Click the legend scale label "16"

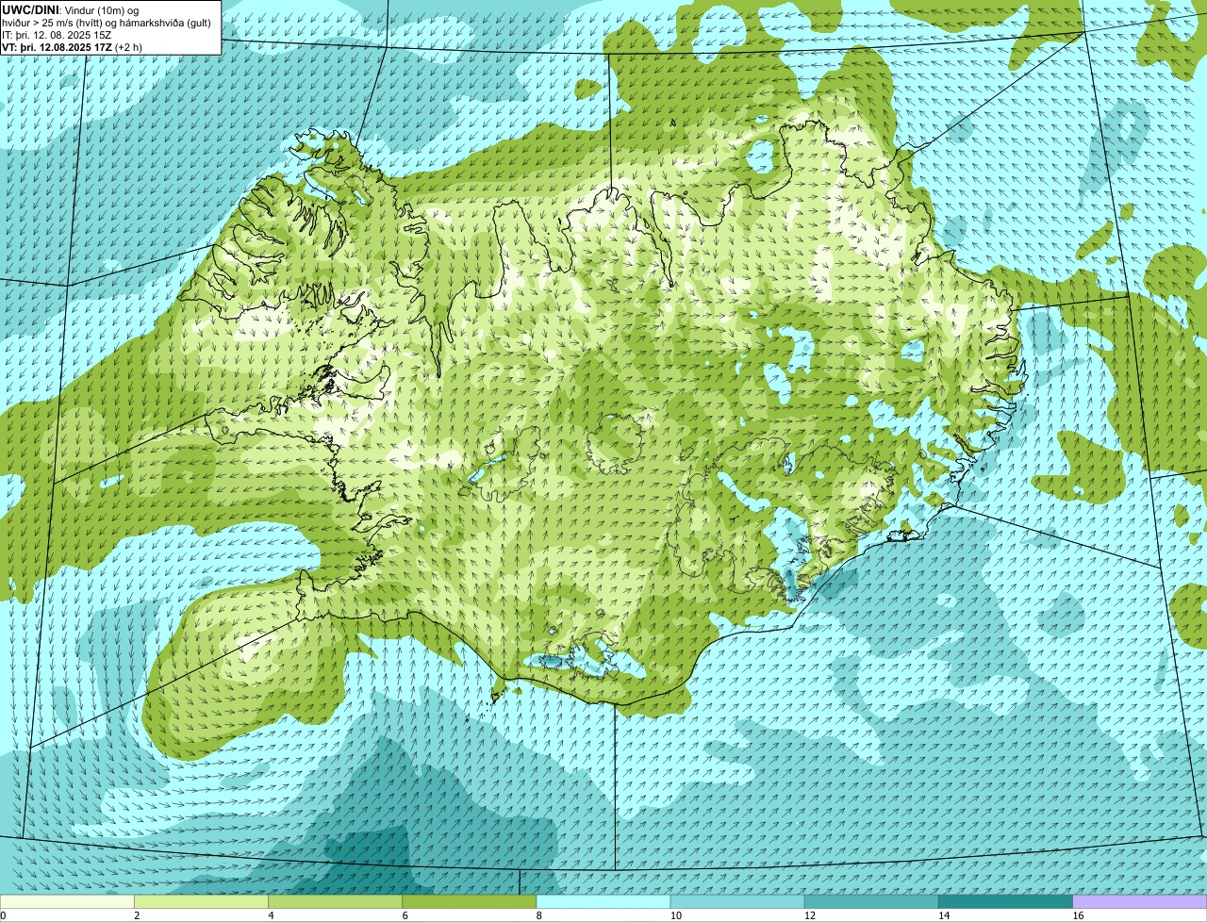1078,915
